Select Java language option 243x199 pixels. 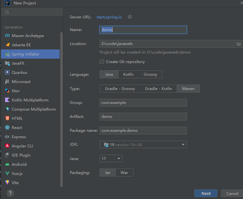click(109, 74)
